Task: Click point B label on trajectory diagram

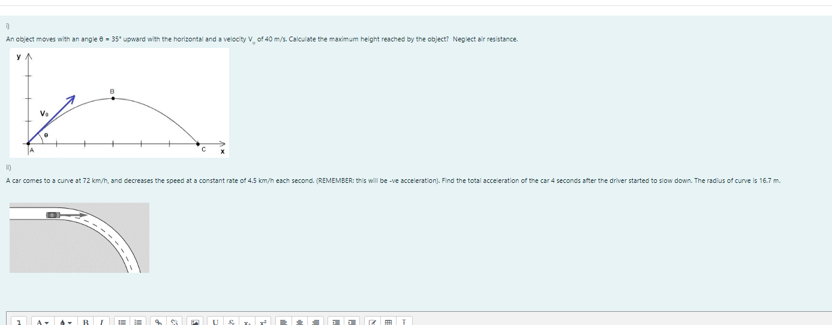Action: pos(112,91)
